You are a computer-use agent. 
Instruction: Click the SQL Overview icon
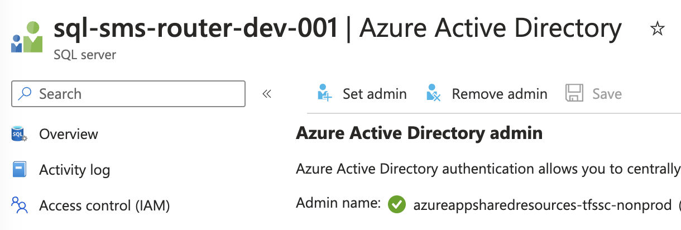(x=20, y=134)
